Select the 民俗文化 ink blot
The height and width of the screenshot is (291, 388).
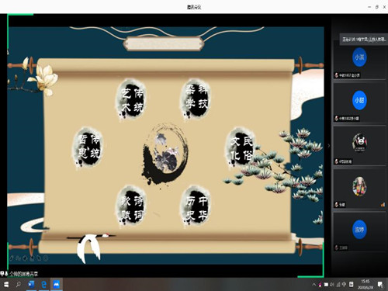pyautogui.click(x=241, y=147)
